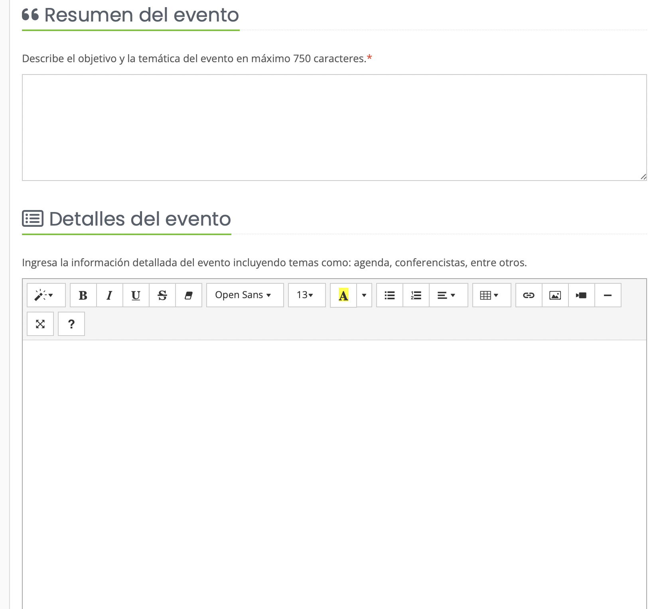The height and width of the screenshot is (609, 659).
Task: Open the Open Sans font family dropdown
Action: tap(245, 295)
